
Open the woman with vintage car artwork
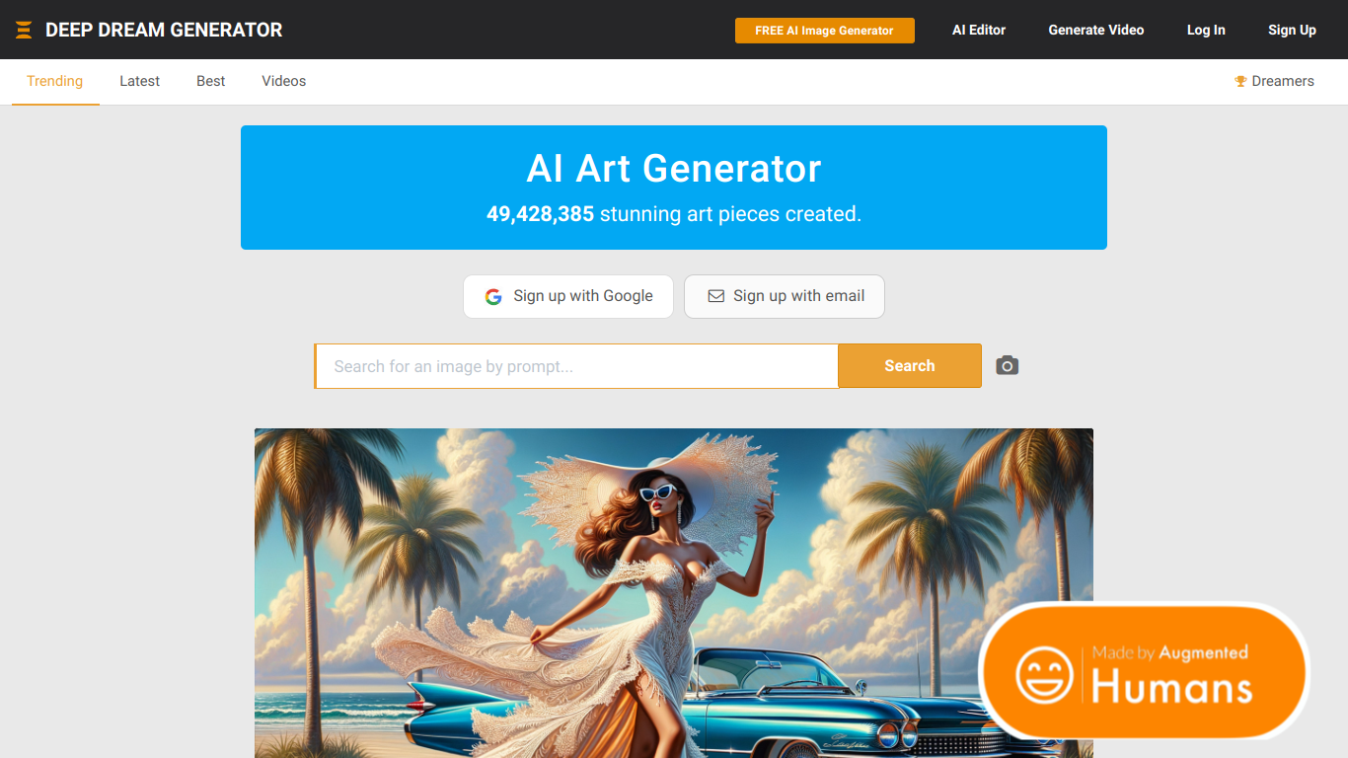click(674, 593)
